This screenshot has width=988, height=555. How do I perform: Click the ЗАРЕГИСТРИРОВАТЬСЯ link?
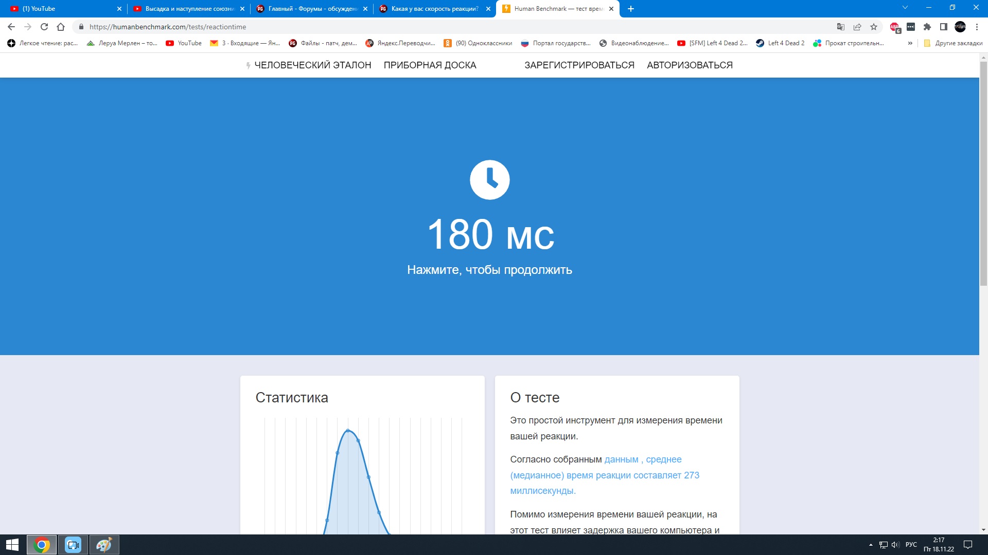coord(579,65)
